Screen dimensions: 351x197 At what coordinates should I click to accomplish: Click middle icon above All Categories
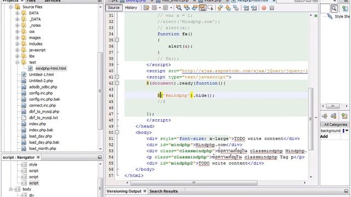point(333,115)
